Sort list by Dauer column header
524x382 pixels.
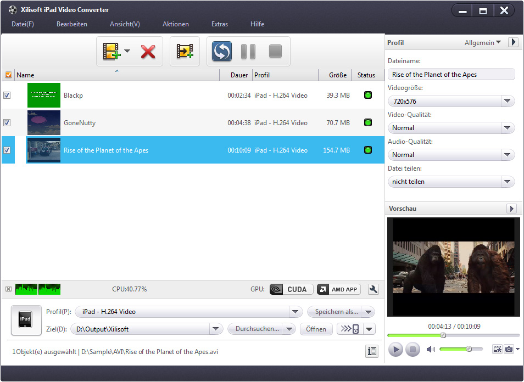[236, 75]
